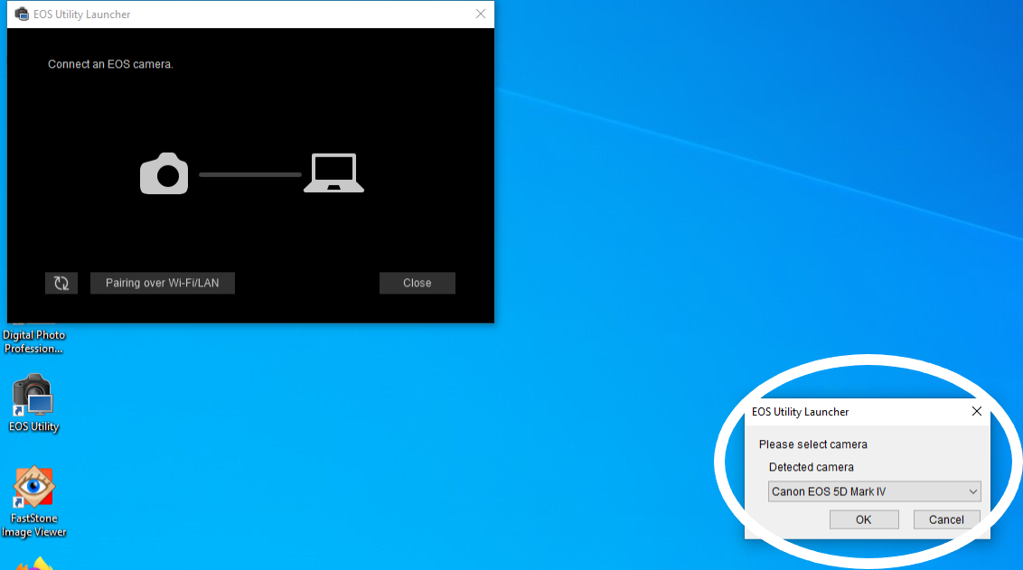Open the Detected camera dropdown list

coord(873,492)
